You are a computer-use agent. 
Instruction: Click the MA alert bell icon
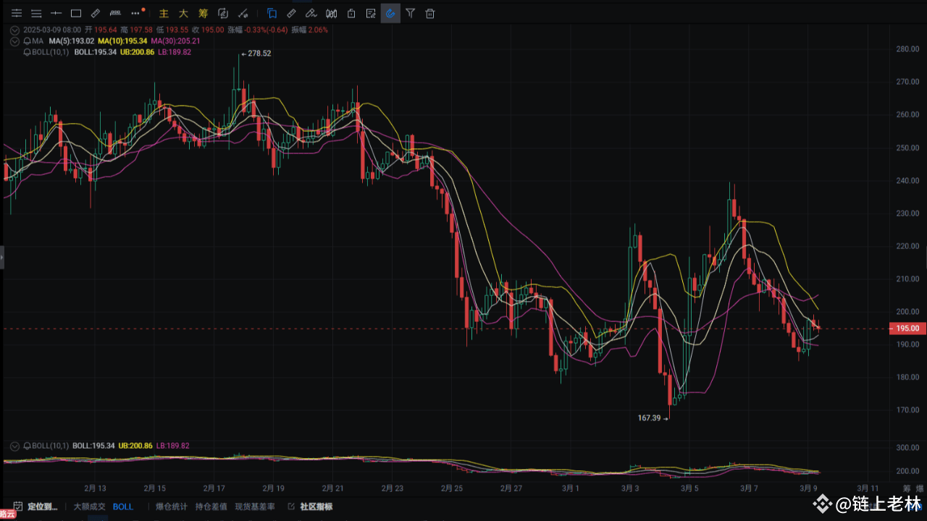28,41
